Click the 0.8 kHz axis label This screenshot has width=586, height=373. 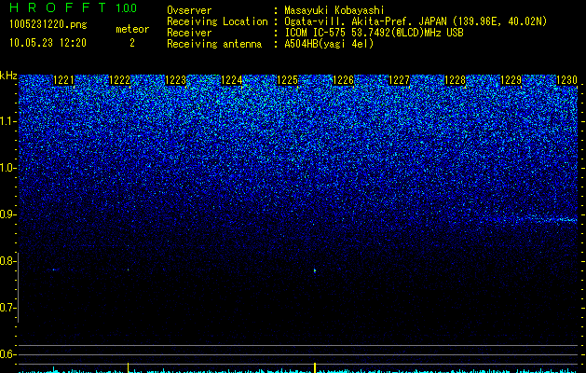point(7,261)
